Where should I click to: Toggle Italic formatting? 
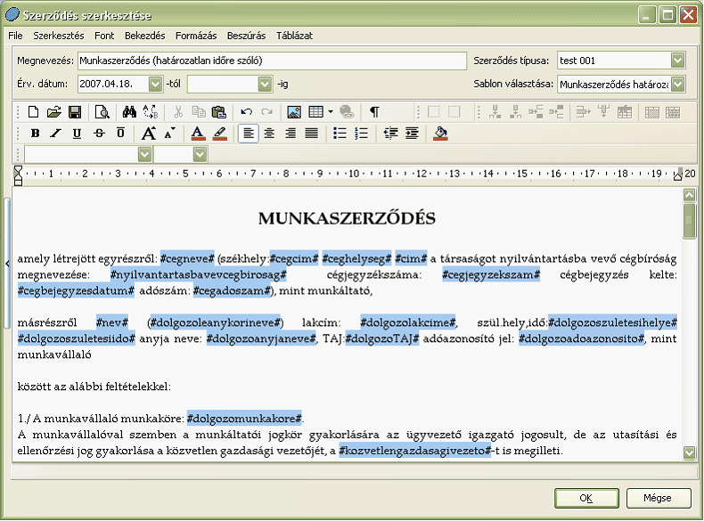(x=55, y=134)
